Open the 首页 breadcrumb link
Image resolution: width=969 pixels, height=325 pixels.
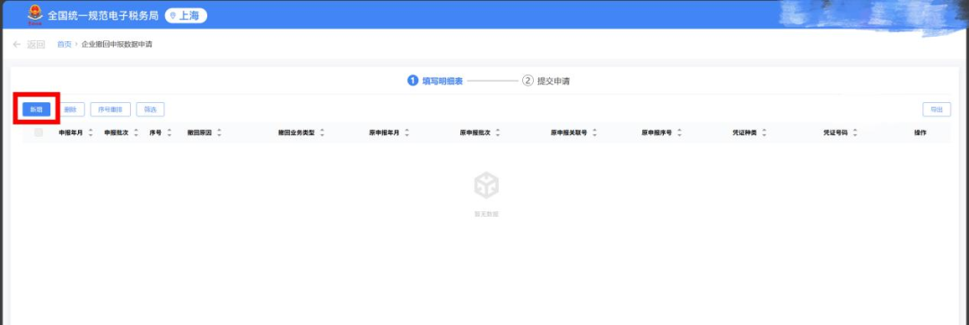pyautogui.click(x=65, y=45)
